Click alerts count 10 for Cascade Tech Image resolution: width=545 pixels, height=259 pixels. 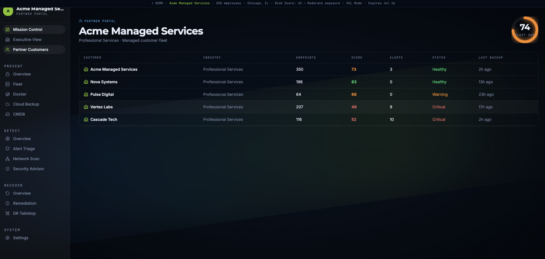click(392, 119)
